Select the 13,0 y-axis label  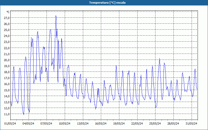pos(7,102)
